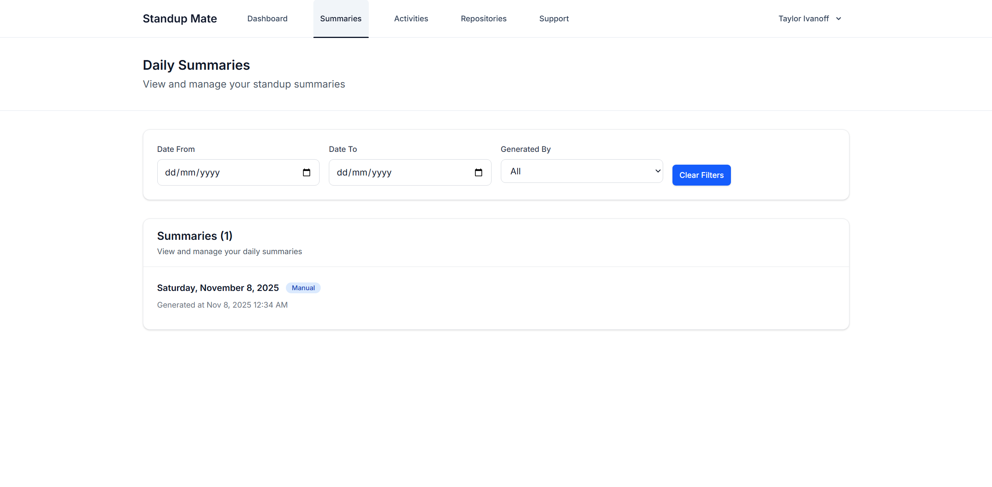Click the Daily Summaries page title

pos(196,65)
